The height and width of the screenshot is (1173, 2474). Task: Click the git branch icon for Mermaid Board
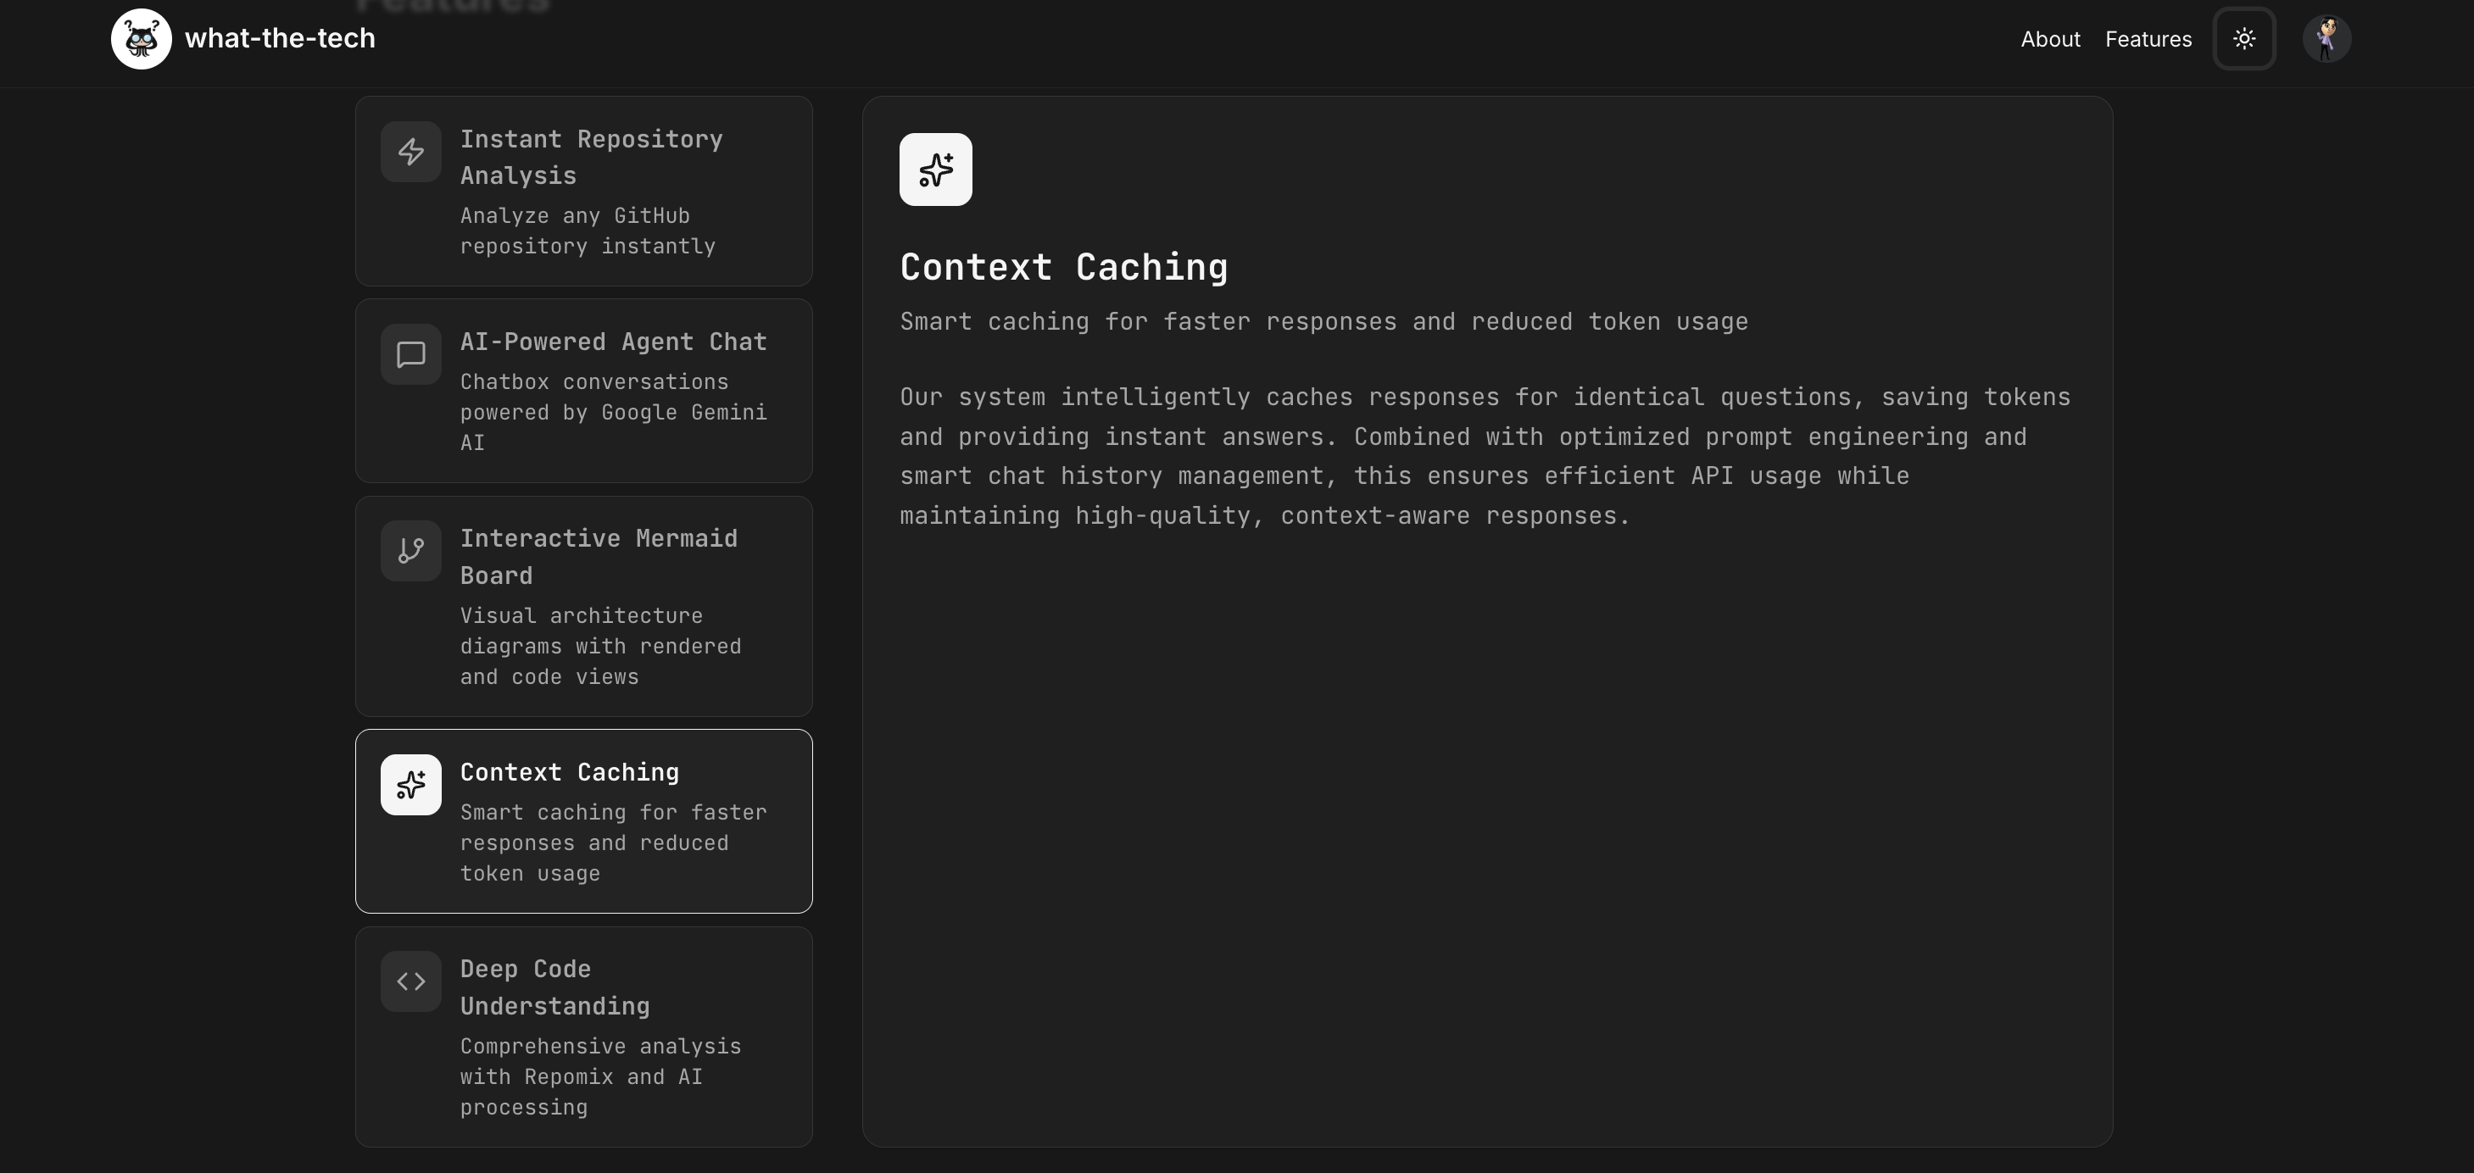[x=411, y=551]
